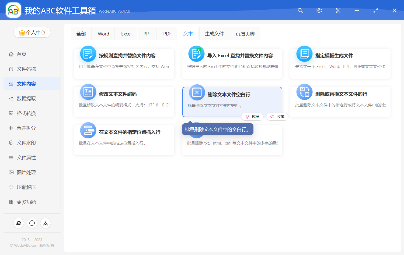
Task: Open the WodeABC.com copyright link
Action: 32,245
